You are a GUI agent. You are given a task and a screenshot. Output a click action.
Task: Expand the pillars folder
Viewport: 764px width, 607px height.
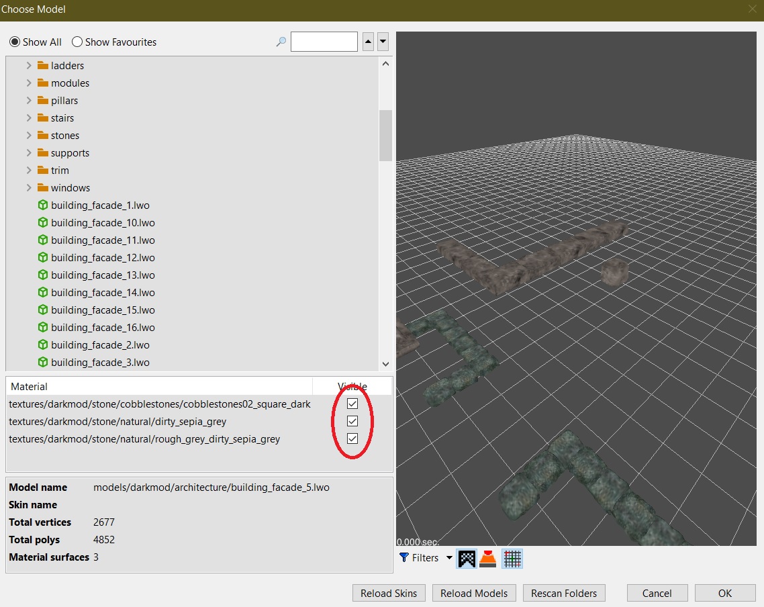[x=29, y=101]
